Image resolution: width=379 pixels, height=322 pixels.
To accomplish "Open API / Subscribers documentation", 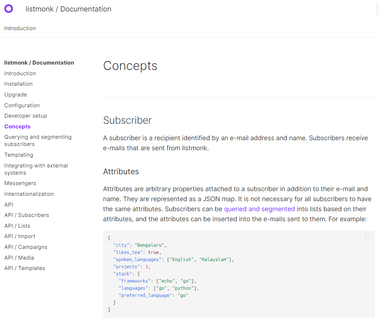I will (x=27, y=215).
